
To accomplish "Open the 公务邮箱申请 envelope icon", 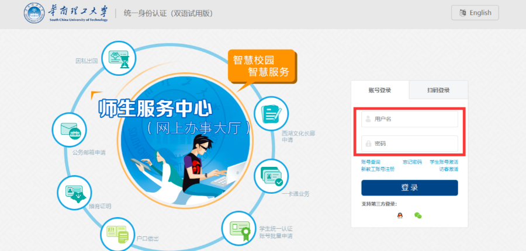I will 70,130.
